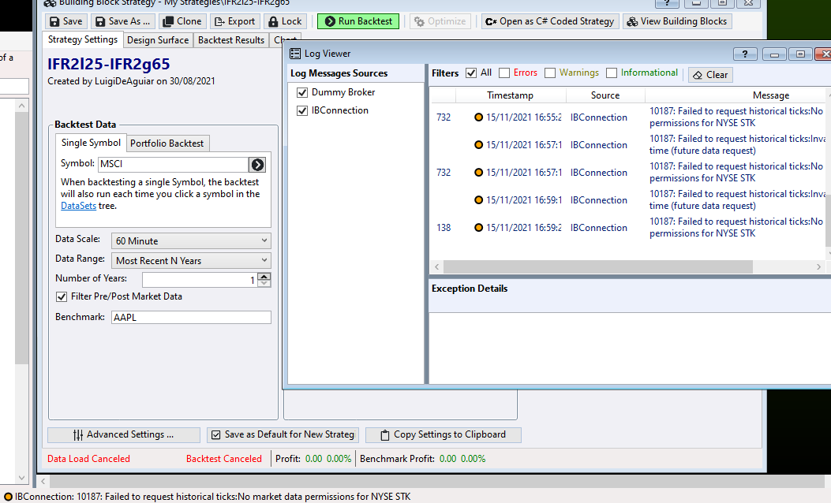Clone the strategy
The image size is (831, 503).
point(182,21)
